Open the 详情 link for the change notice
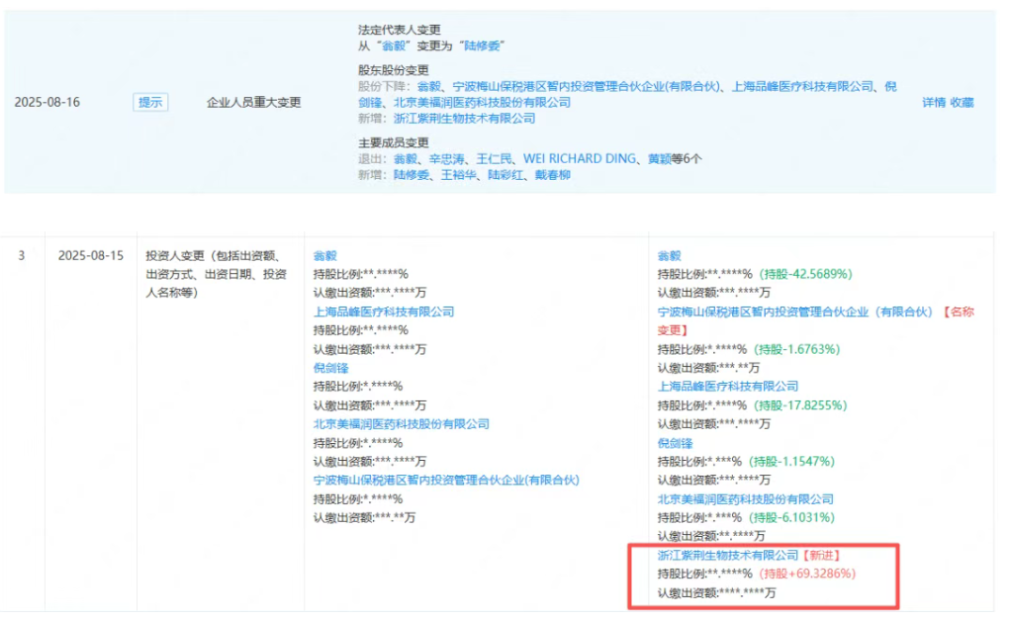 [x=933, y=102]
